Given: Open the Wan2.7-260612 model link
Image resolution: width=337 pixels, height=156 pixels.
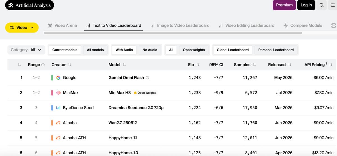Looking at the screenshot, I should [123, 123].
